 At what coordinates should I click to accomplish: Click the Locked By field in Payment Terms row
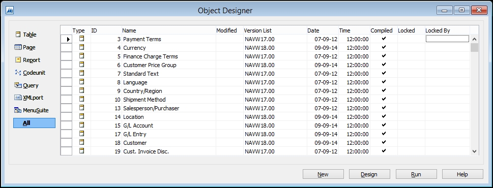447,39
